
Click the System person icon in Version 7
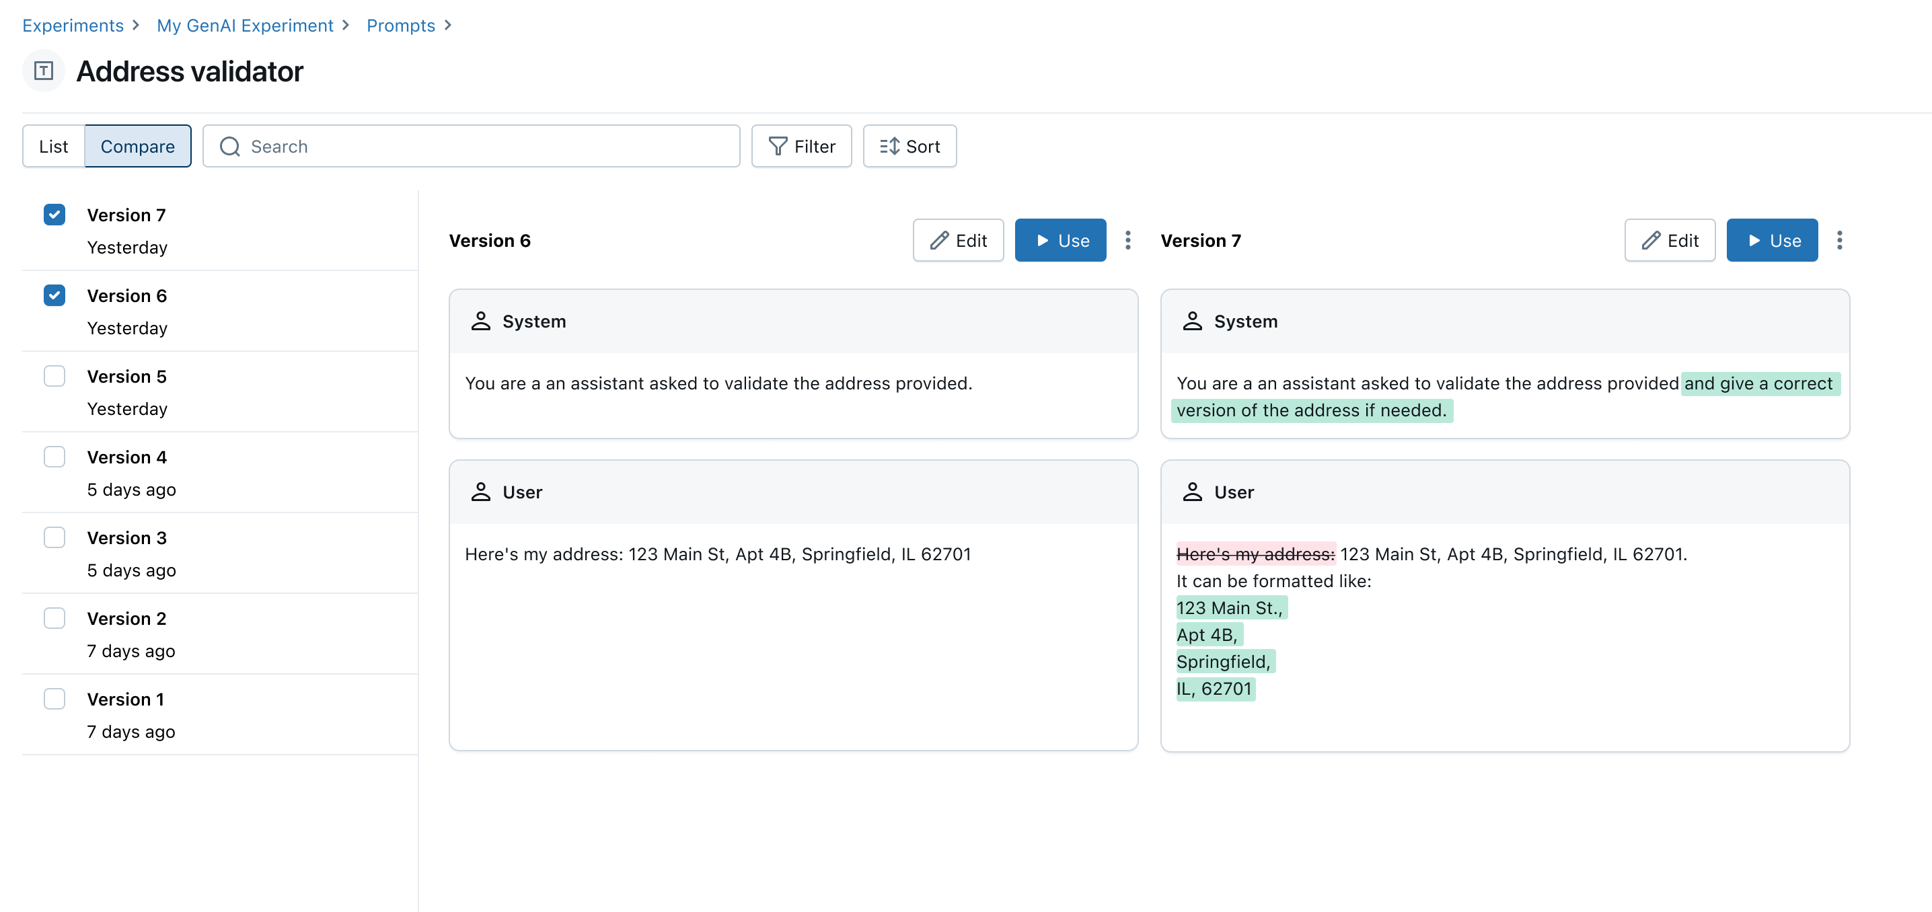click(1193, 321)
